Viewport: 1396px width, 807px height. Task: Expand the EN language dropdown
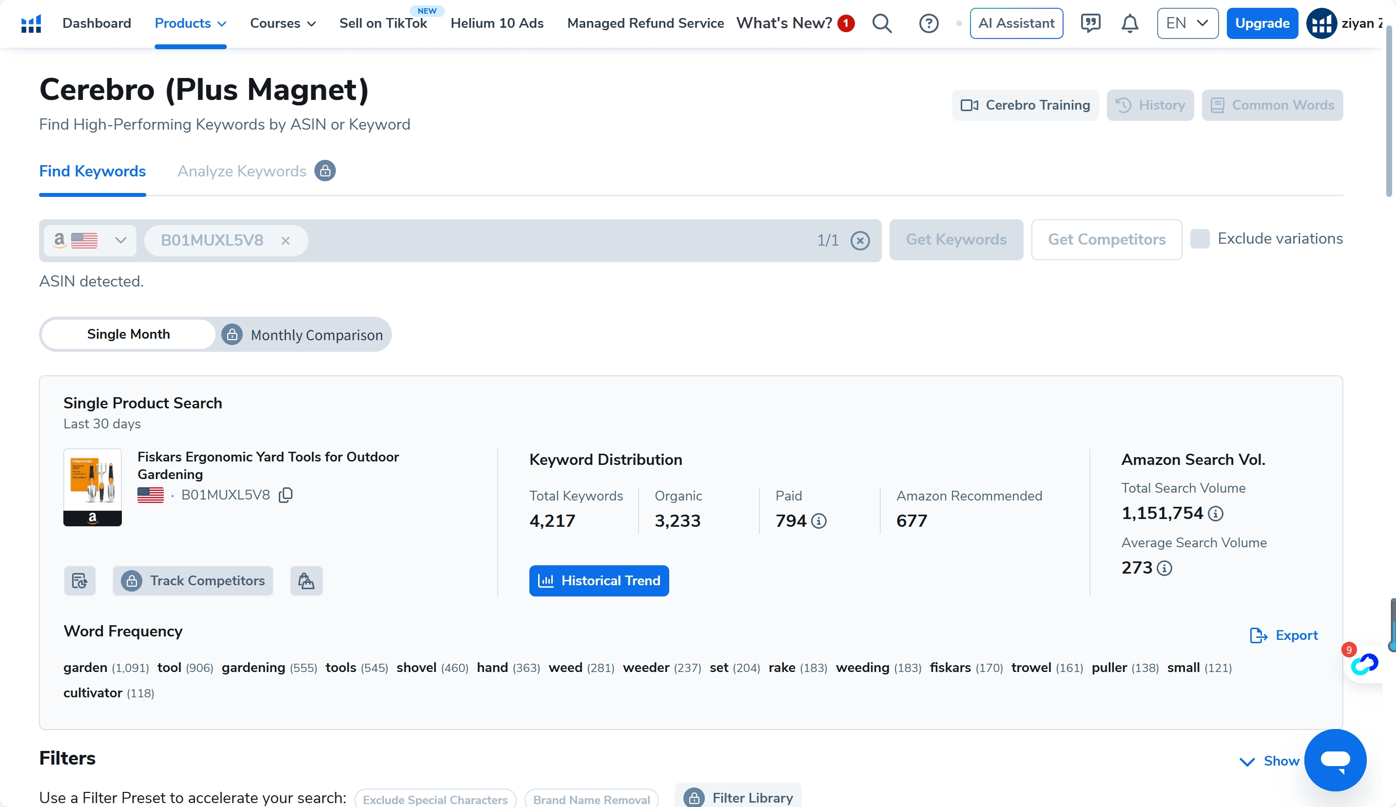point(1186,23)
